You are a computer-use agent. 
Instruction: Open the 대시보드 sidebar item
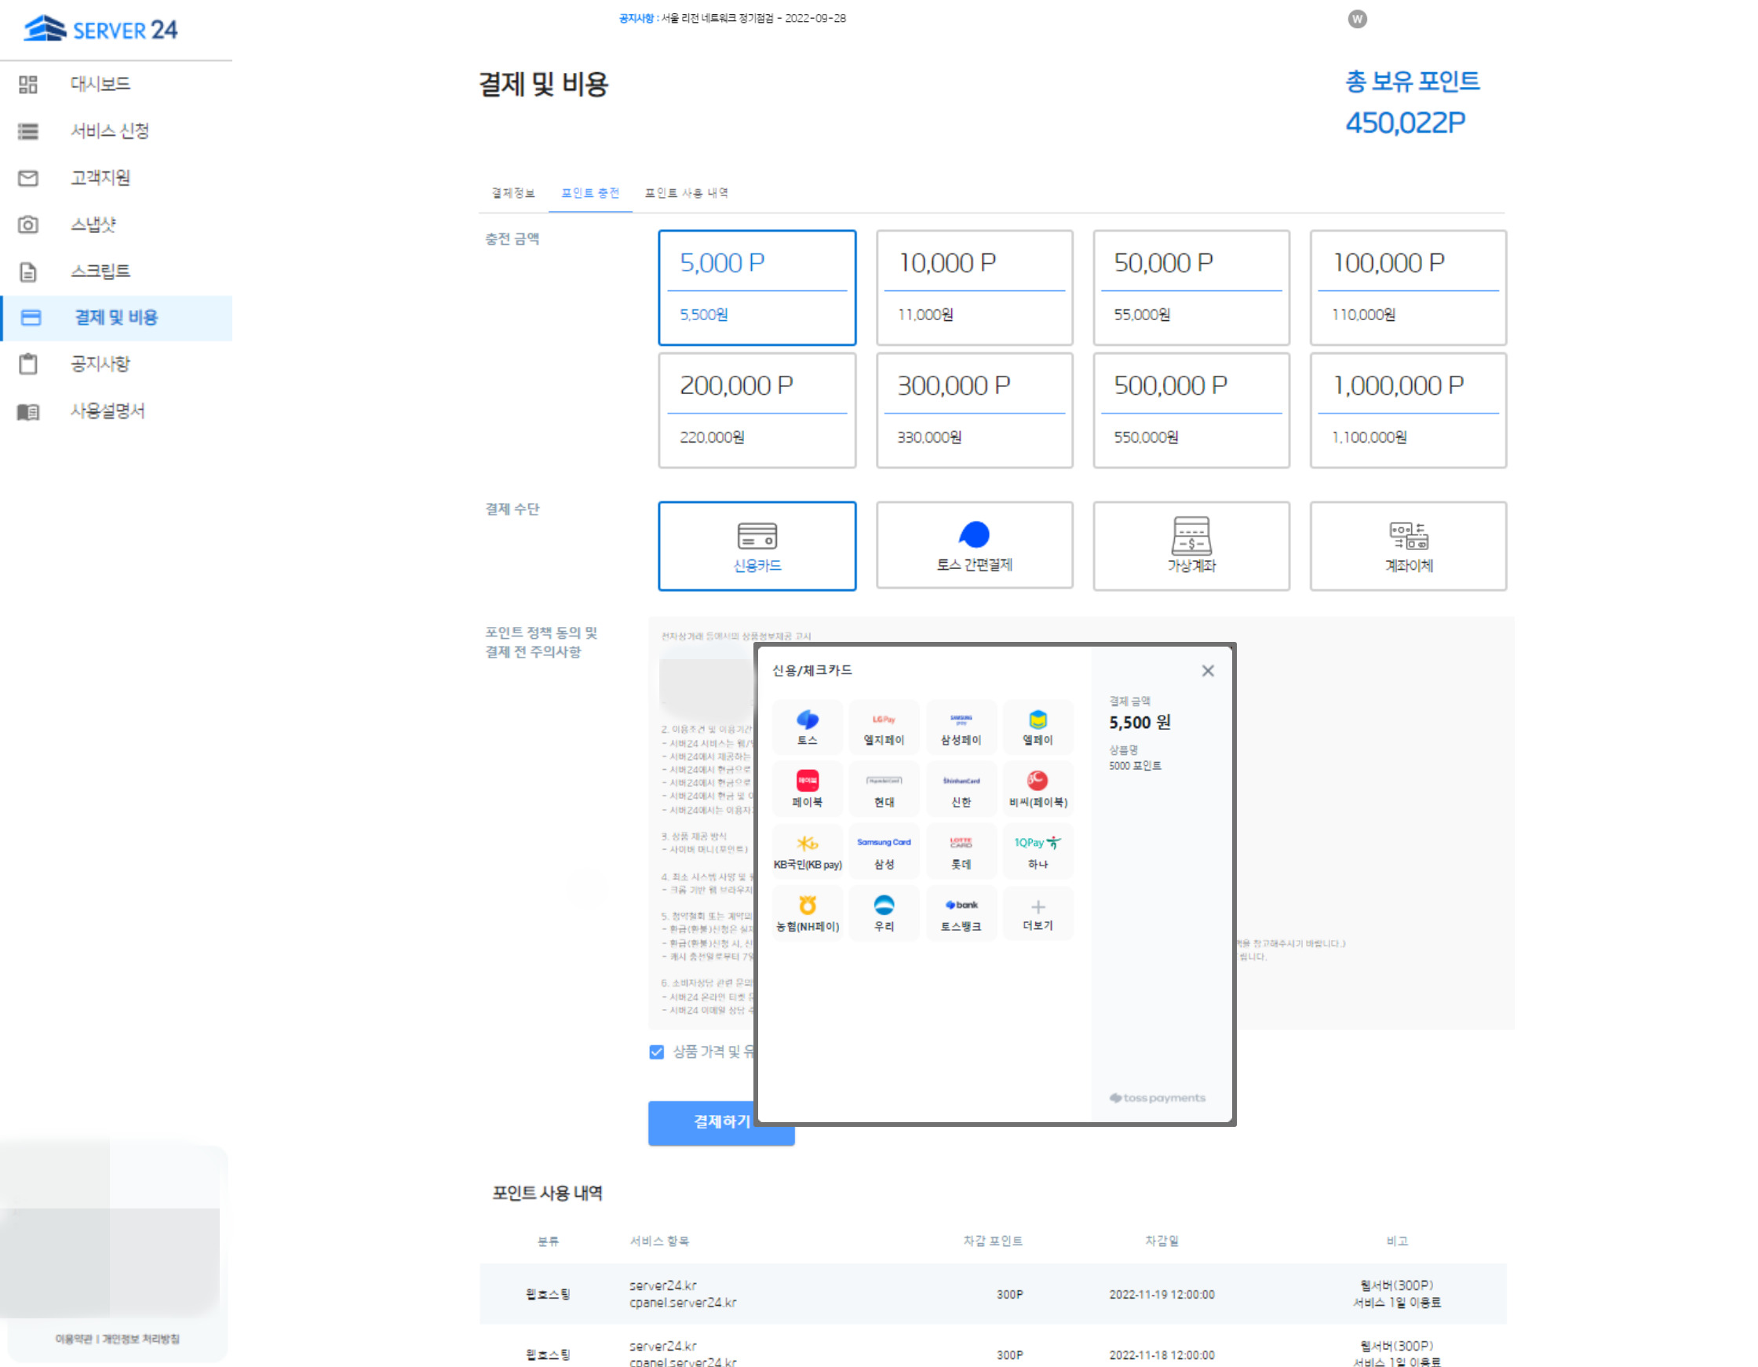100,84
